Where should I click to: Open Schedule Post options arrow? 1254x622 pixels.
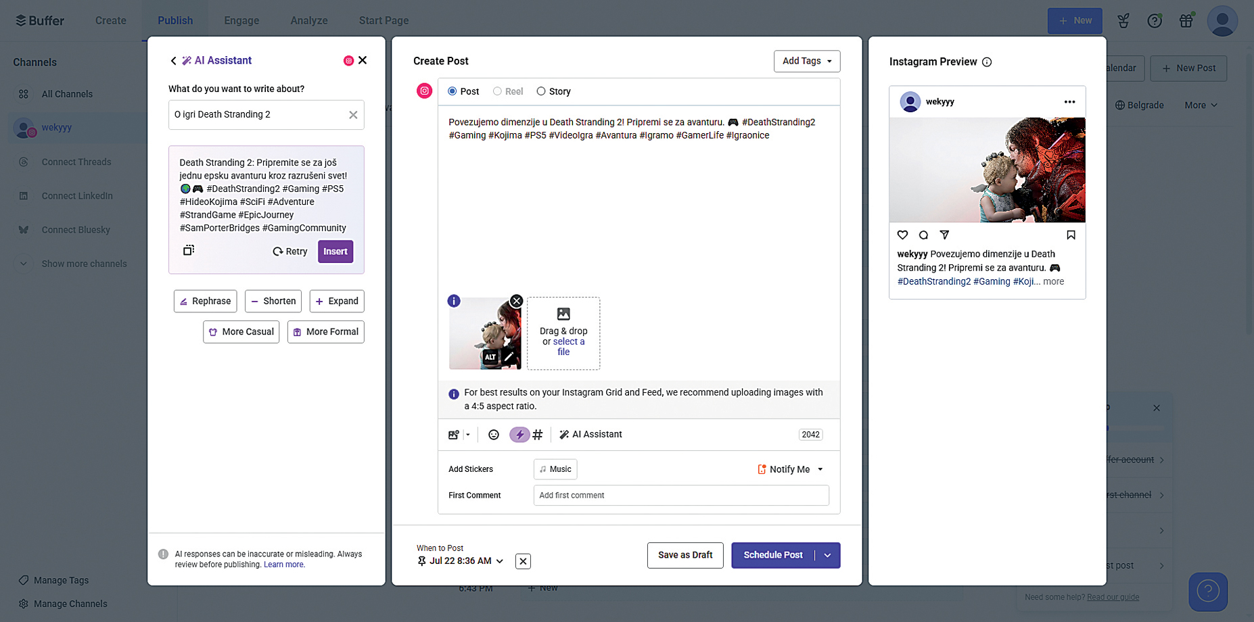click(x=827, y=555)
